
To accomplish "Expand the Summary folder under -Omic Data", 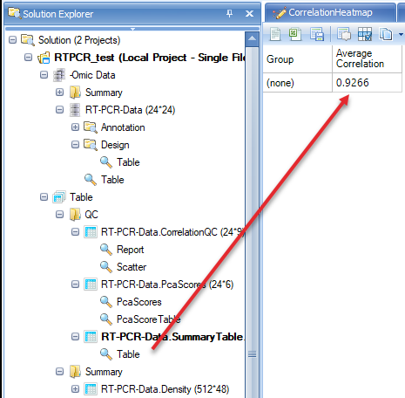I will (59, 93).
